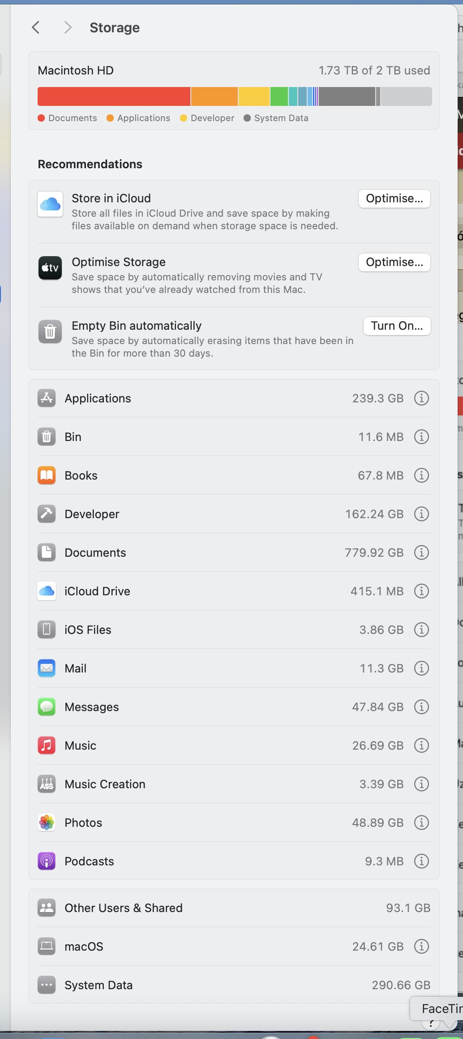
Task: Click the 779.92 GB value
Action: click(374, 553)
